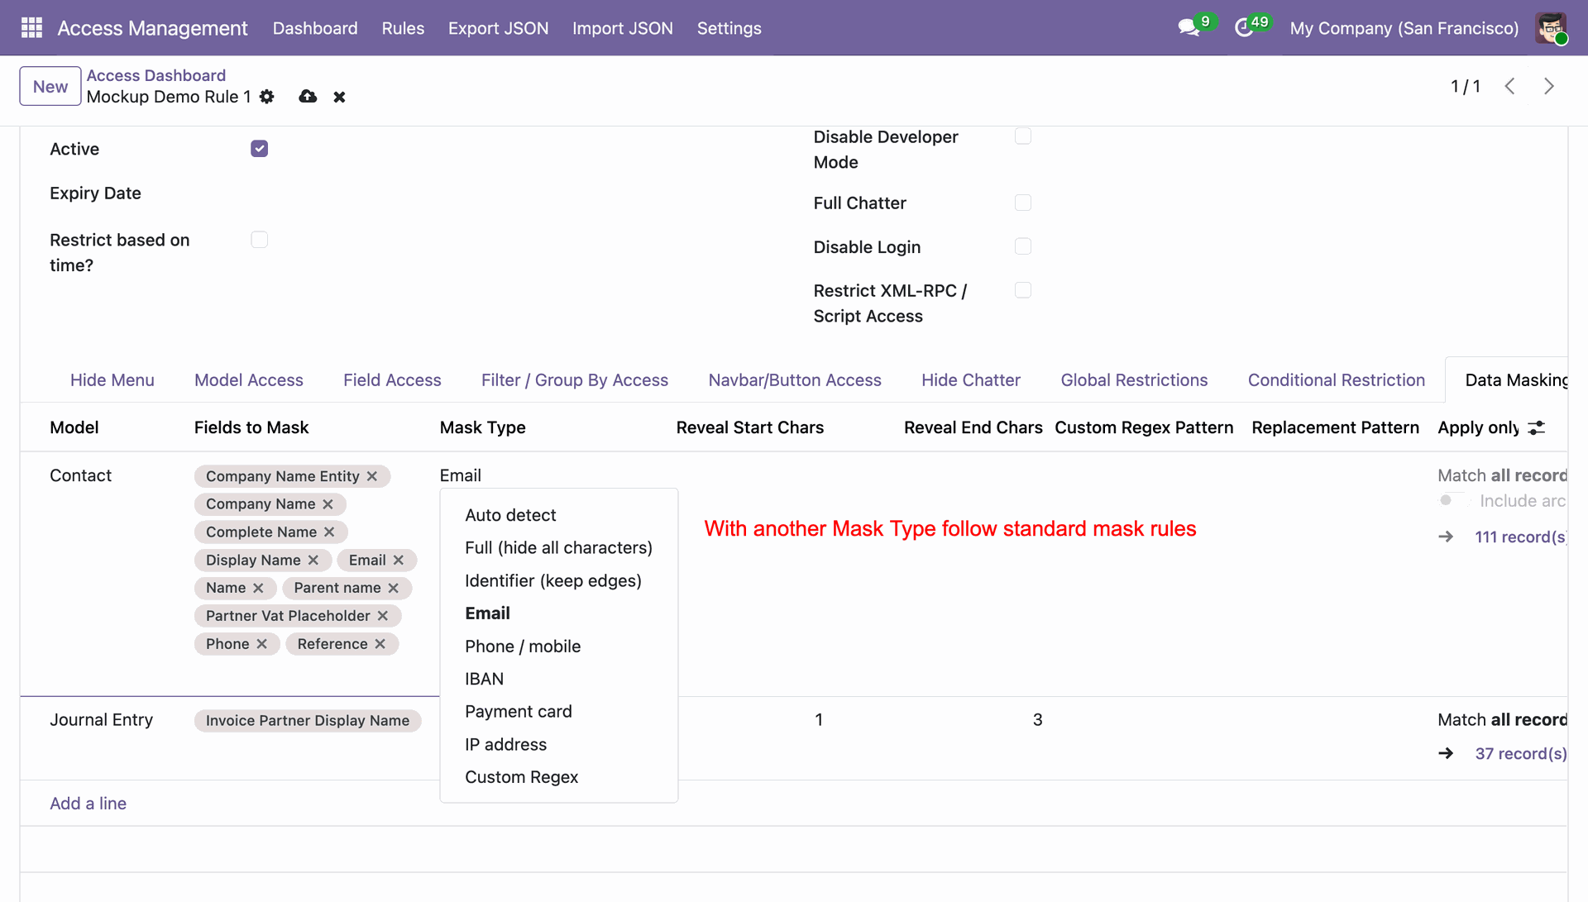Viewport: 1588px width, 902px height.
Task: Toggle the Include archived switch
Action: [x=1452, y=500]
